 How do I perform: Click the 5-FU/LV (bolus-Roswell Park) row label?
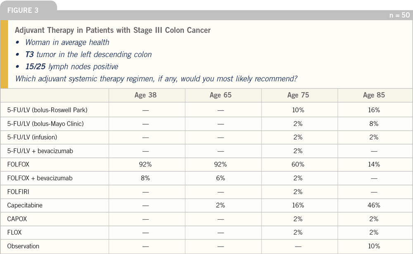[x=47, y=110]
